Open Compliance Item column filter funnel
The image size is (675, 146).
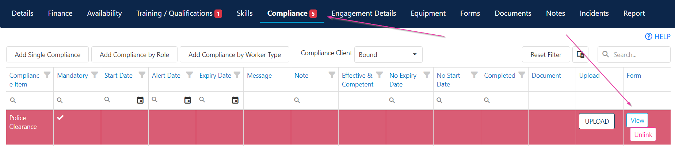[x=47, y=75]
